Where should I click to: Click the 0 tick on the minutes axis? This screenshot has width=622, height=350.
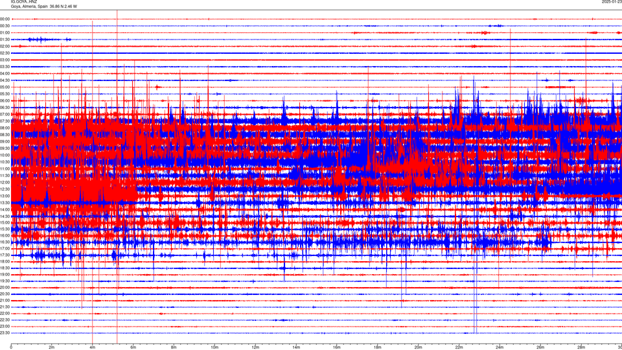[11, 347]
